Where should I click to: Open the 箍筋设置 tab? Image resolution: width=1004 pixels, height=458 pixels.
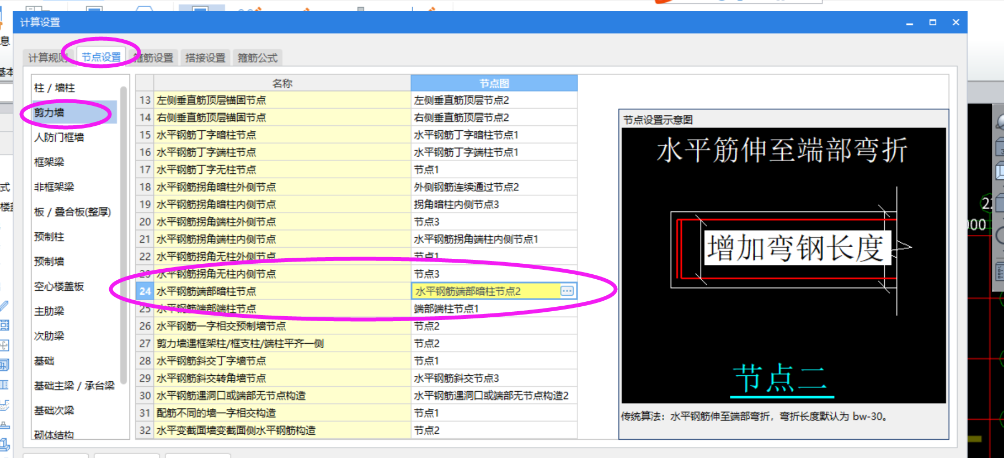(x=153, y=57)
